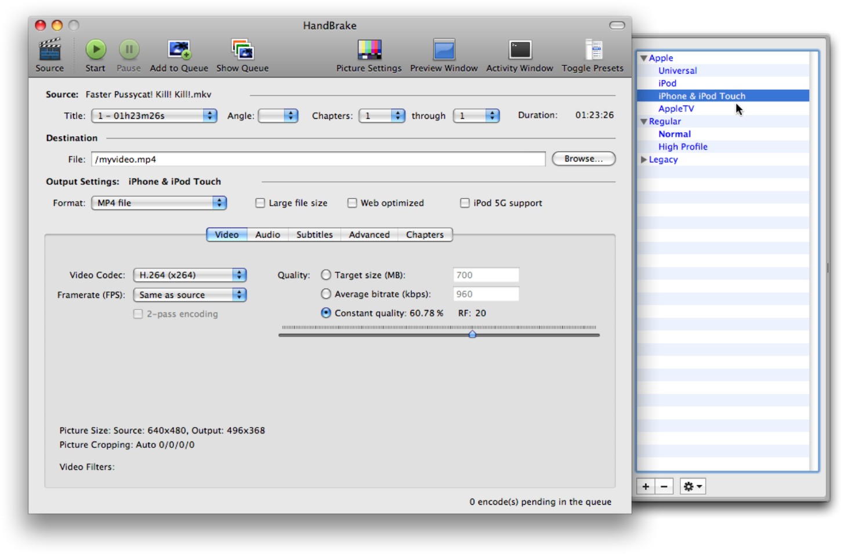Switch to the Subtitles tab

(314, 235)
